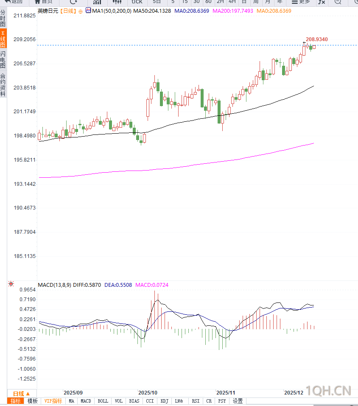Toggle the BOLL indicator
Viewport: 358px width, 406px height.
[103, 401]
